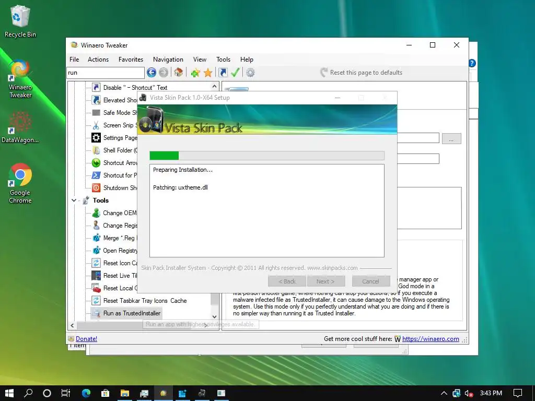
Task: Click the add to favorites green plus star icon
Action: pyautogui.click(x=195, y=72)
